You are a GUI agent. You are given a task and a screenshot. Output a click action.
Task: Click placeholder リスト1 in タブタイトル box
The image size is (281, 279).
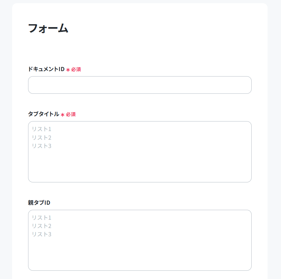[x=42, y=129]
